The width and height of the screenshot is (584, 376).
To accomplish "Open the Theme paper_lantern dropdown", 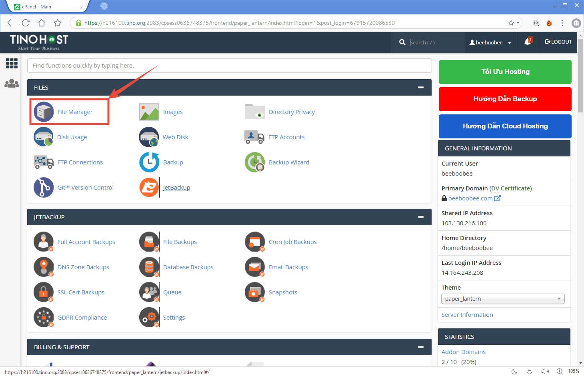I will point(503,299).
